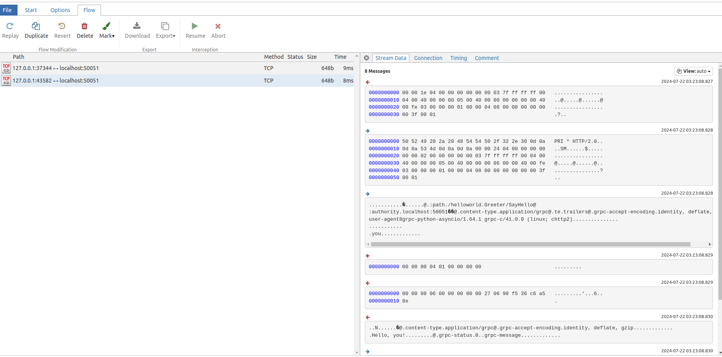Screen dimensions: 722x357
Task: Switch to the Options tab
Action: pyautogui.click(x=60, y=10)
